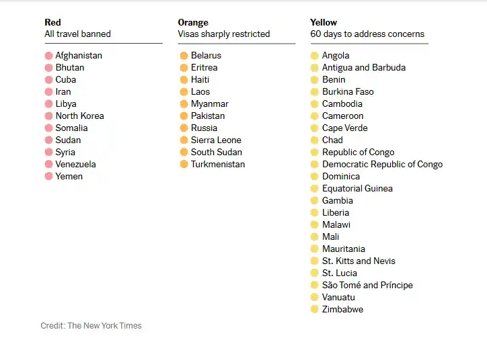Viewport: 487px width, 346px height.
Task: Click the orange dot next to Belarus
Action: tap(184, 56)
